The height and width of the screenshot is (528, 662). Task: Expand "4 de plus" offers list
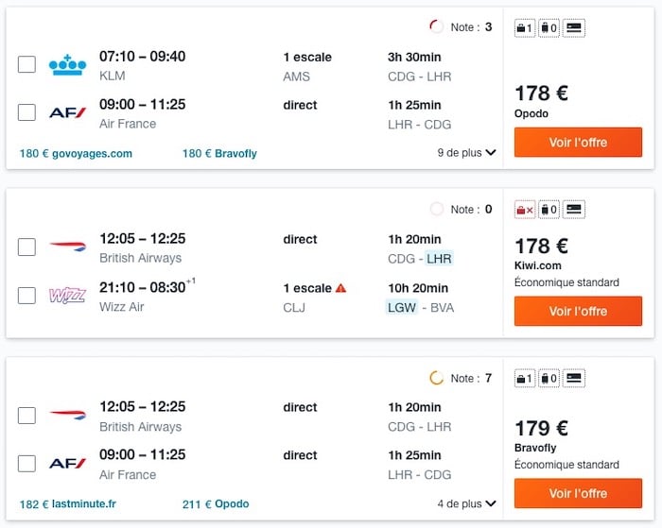466,504
